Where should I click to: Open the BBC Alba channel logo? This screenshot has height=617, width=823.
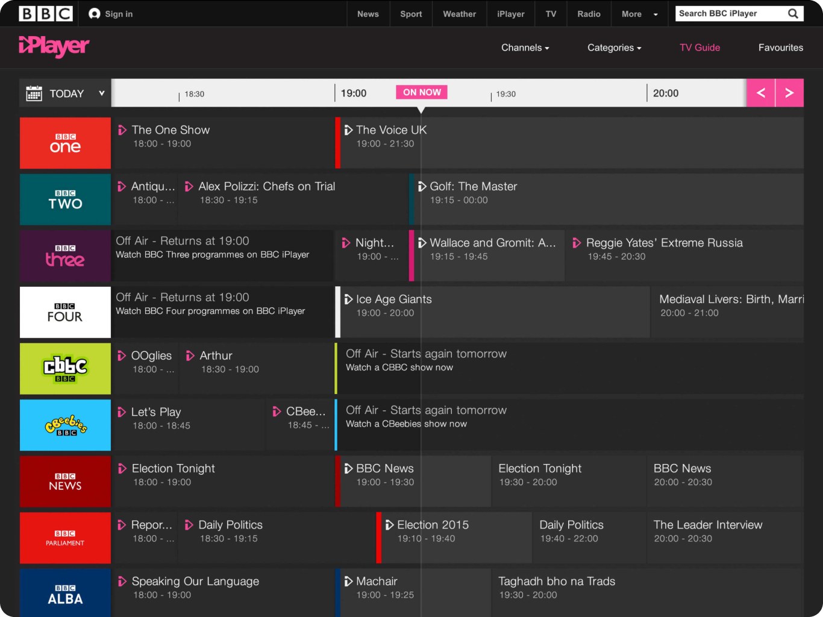pyautogui.click(x=65, y=593)
